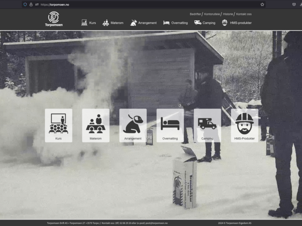Click the Camping motorhome icon in navbar
Screen dimensions: 302x226
coord(198,23)
